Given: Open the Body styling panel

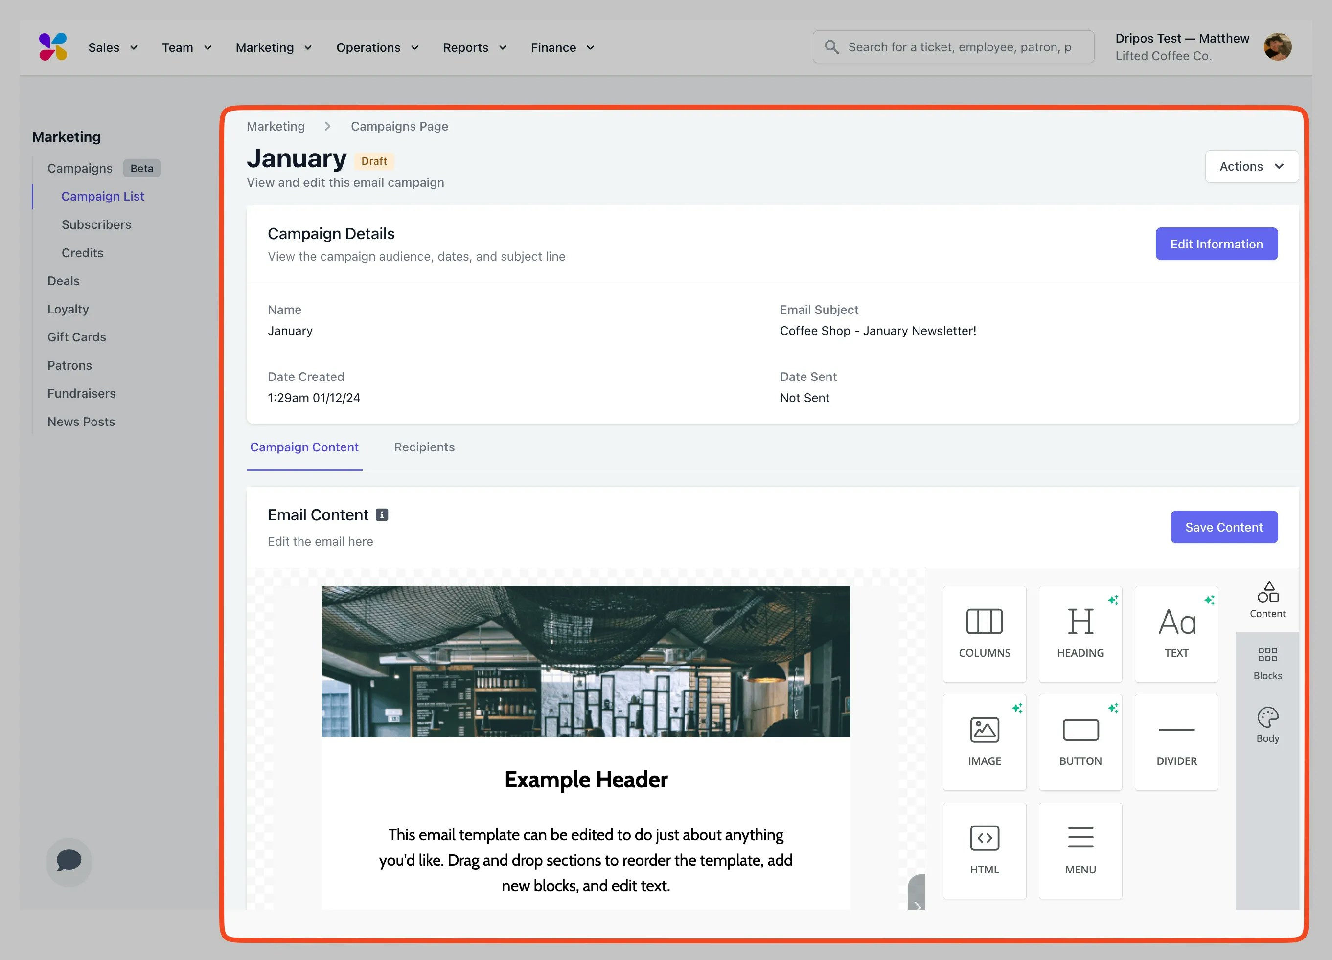Looking at the screenshot, I should (x=1267, y=725).
